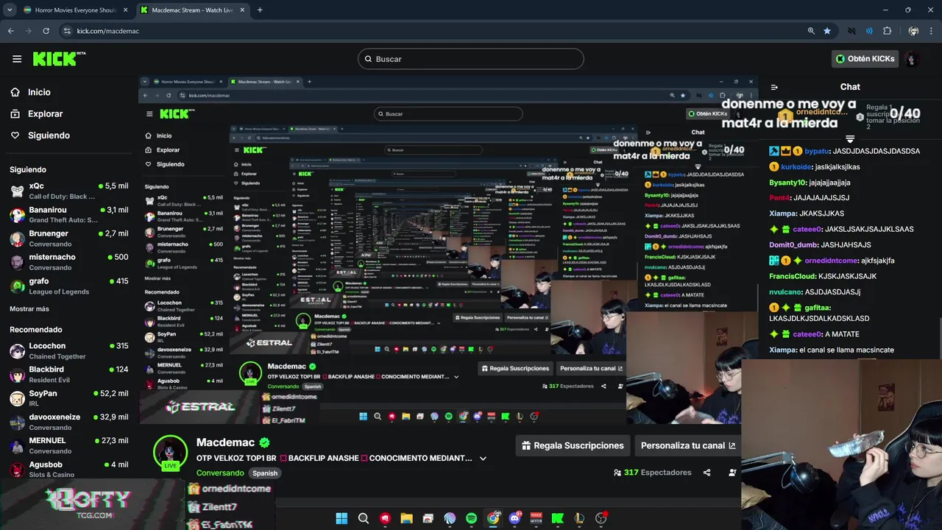The width and height of the screenshot is (942, 530).
Task: Click Personaliza tu canal button
Action: coord(688,445)
